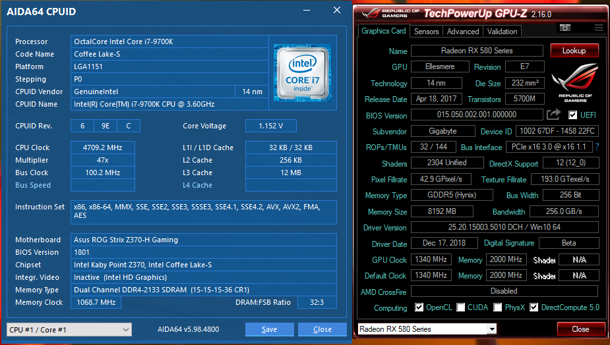
Task: Click the Intel Core i7 logo badge
Action: pos(302,73)
